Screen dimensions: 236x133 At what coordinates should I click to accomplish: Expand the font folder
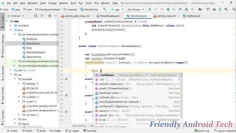pos(15,119)
